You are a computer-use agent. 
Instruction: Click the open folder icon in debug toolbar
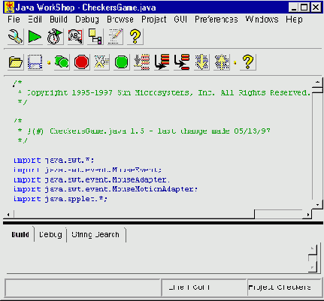[16, 62]
